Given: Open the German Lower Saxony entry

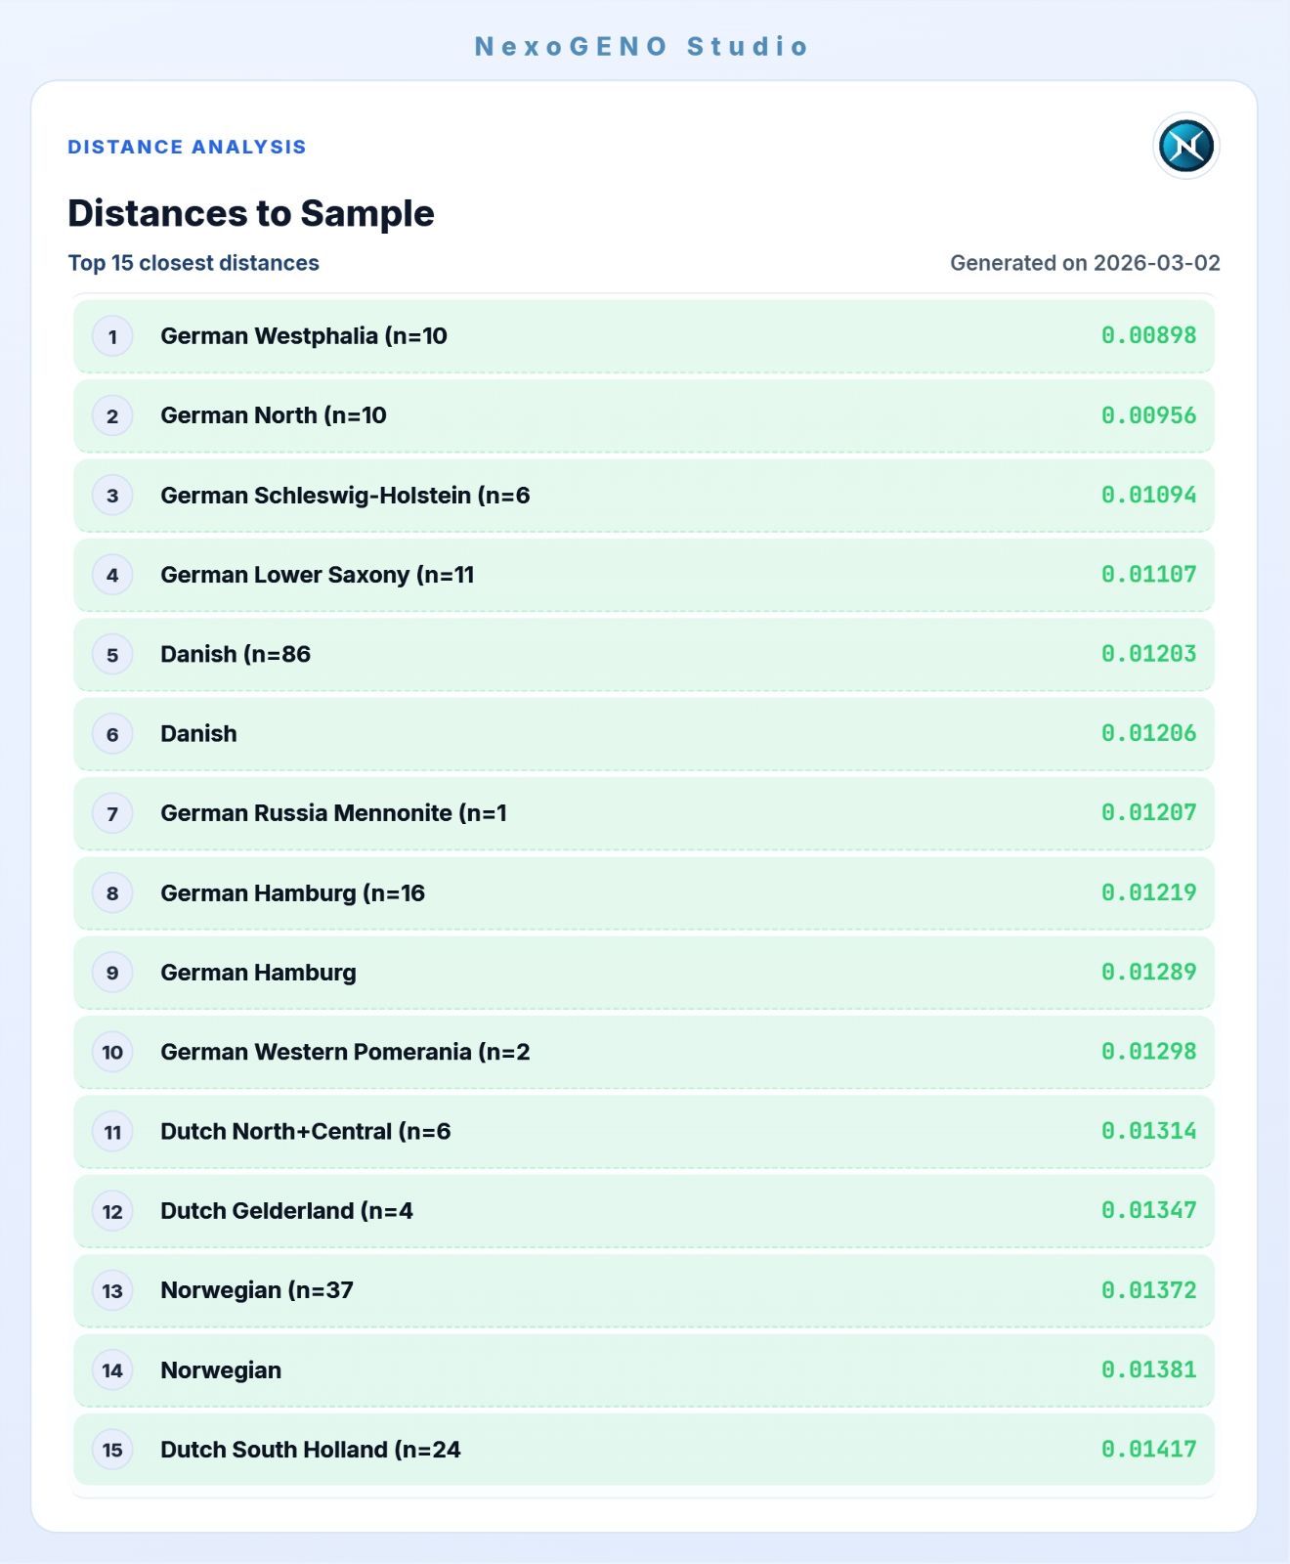Looking at the screenshot, I should click(317, 575).
